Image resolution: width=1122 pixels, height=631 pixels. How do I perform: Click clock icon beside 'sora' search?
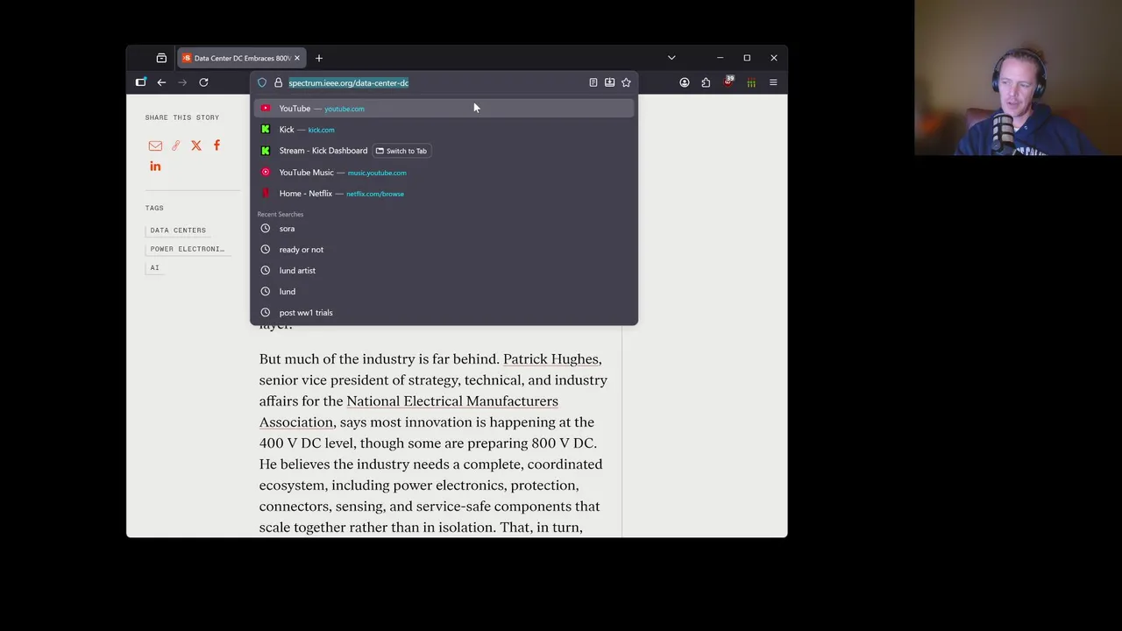coord(266,229)
